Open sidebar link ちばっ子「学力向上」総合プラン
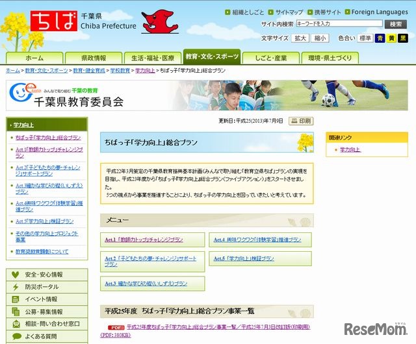 tap(48, 138)
